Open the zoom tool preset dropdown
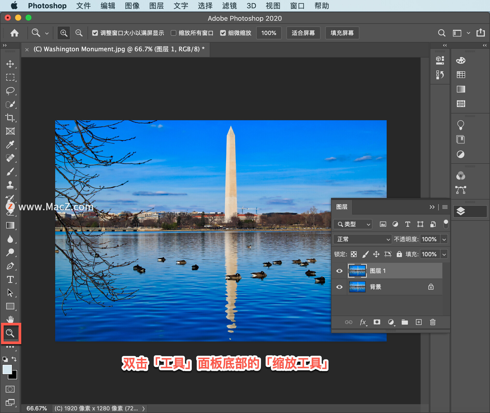 click(47, 33)
